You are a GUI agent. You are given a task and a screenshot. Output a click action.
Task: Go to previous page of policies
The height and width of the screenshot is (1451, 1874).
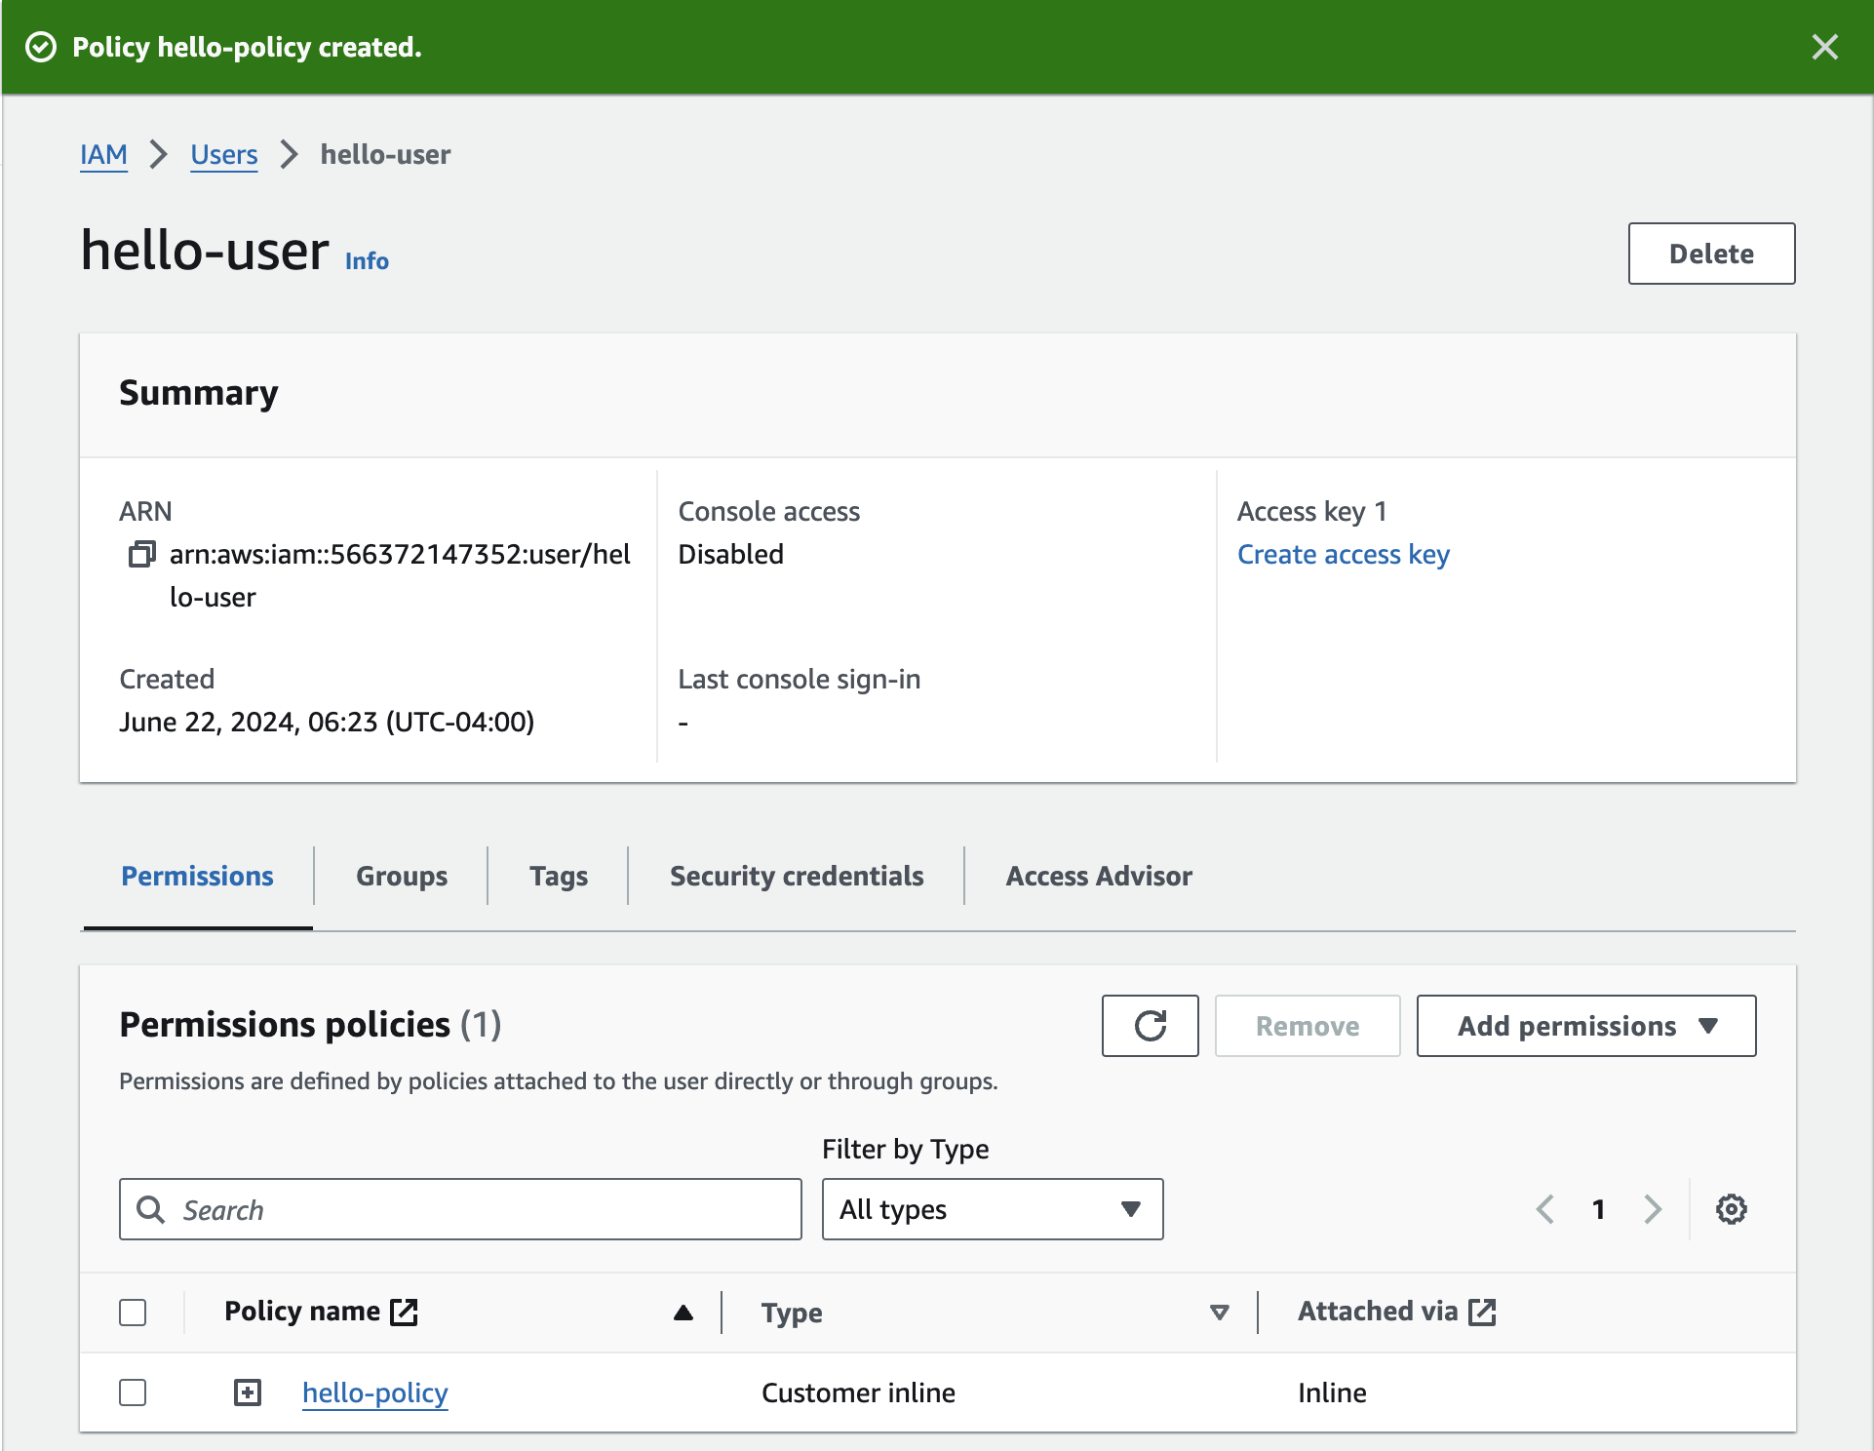coord(1544,1209)
